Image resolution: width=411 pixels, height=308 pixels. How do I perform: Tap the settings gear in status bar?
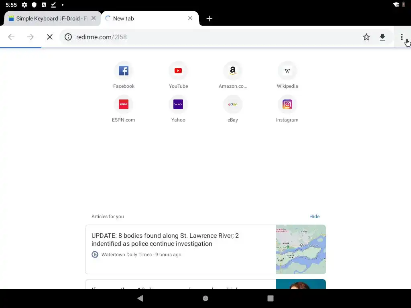point(24,5)
